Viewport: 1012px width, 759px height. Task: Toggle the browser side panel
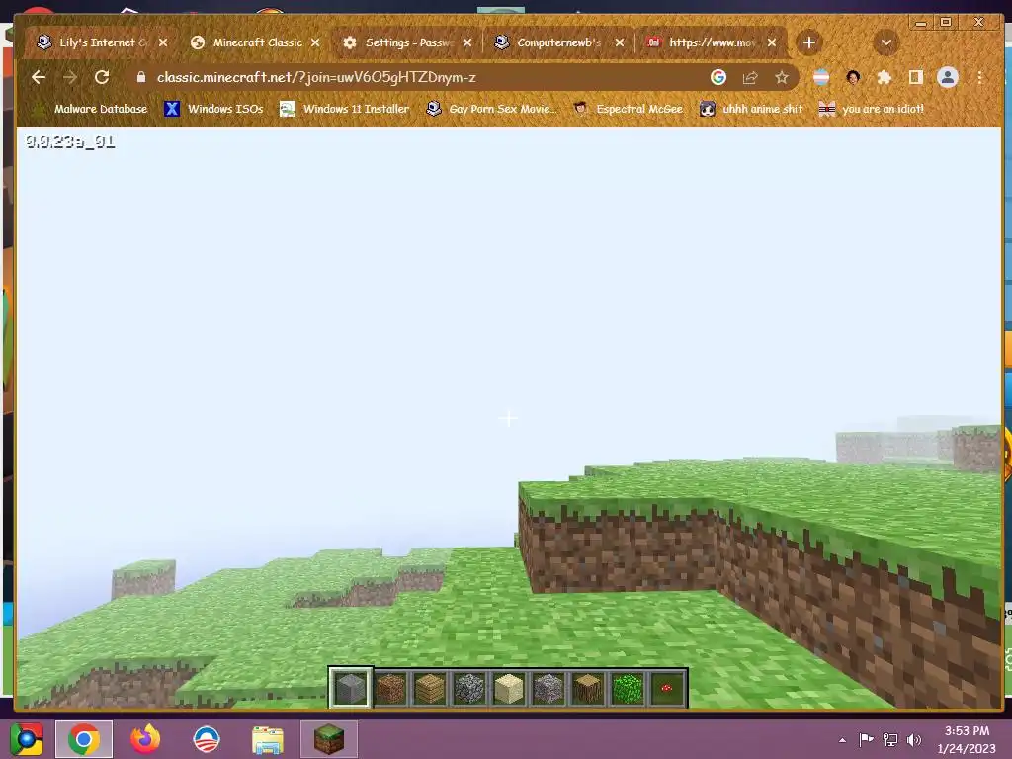pyautogui.click(x=915, y=77)
